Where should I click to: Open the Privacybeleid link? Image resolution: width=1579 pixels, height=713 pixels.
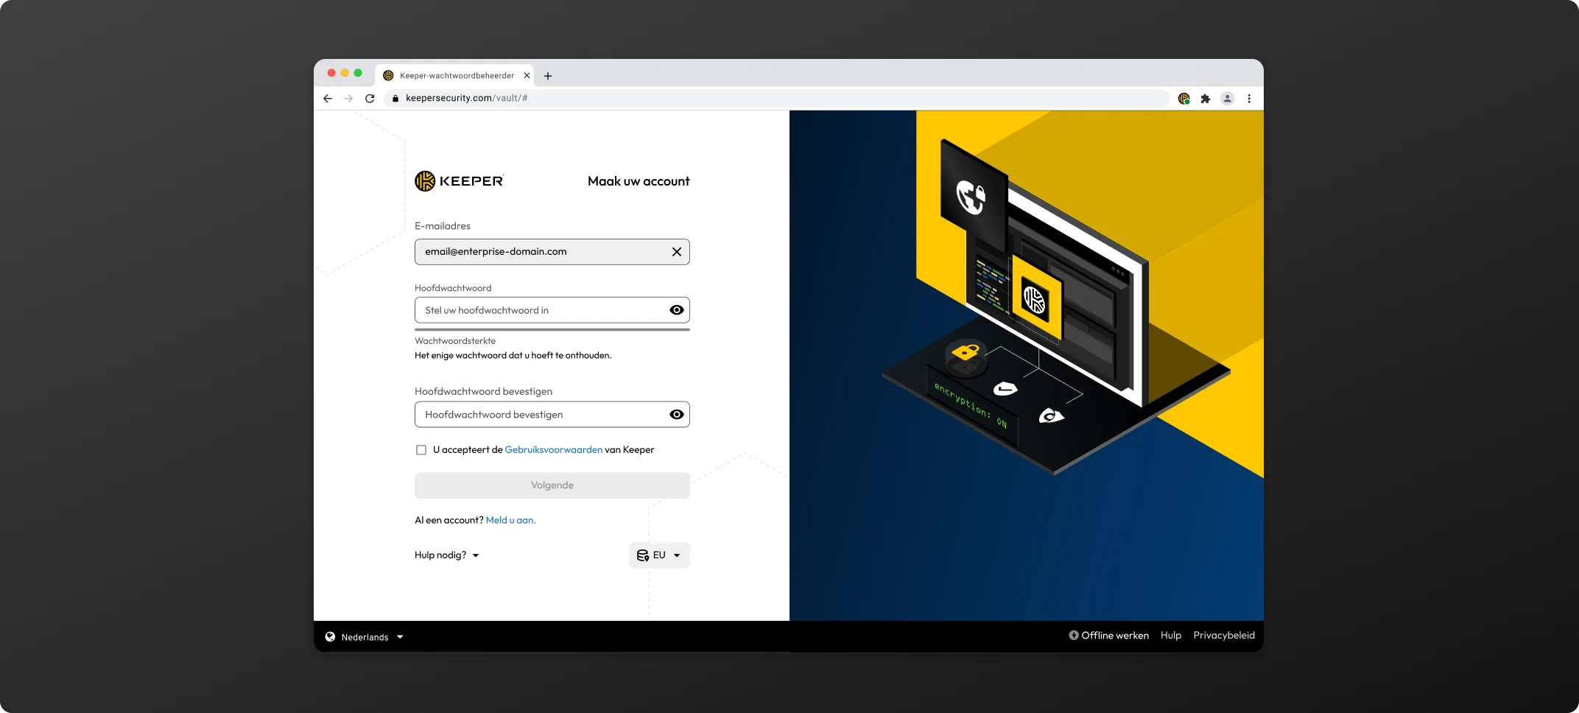click(1223, 636)
